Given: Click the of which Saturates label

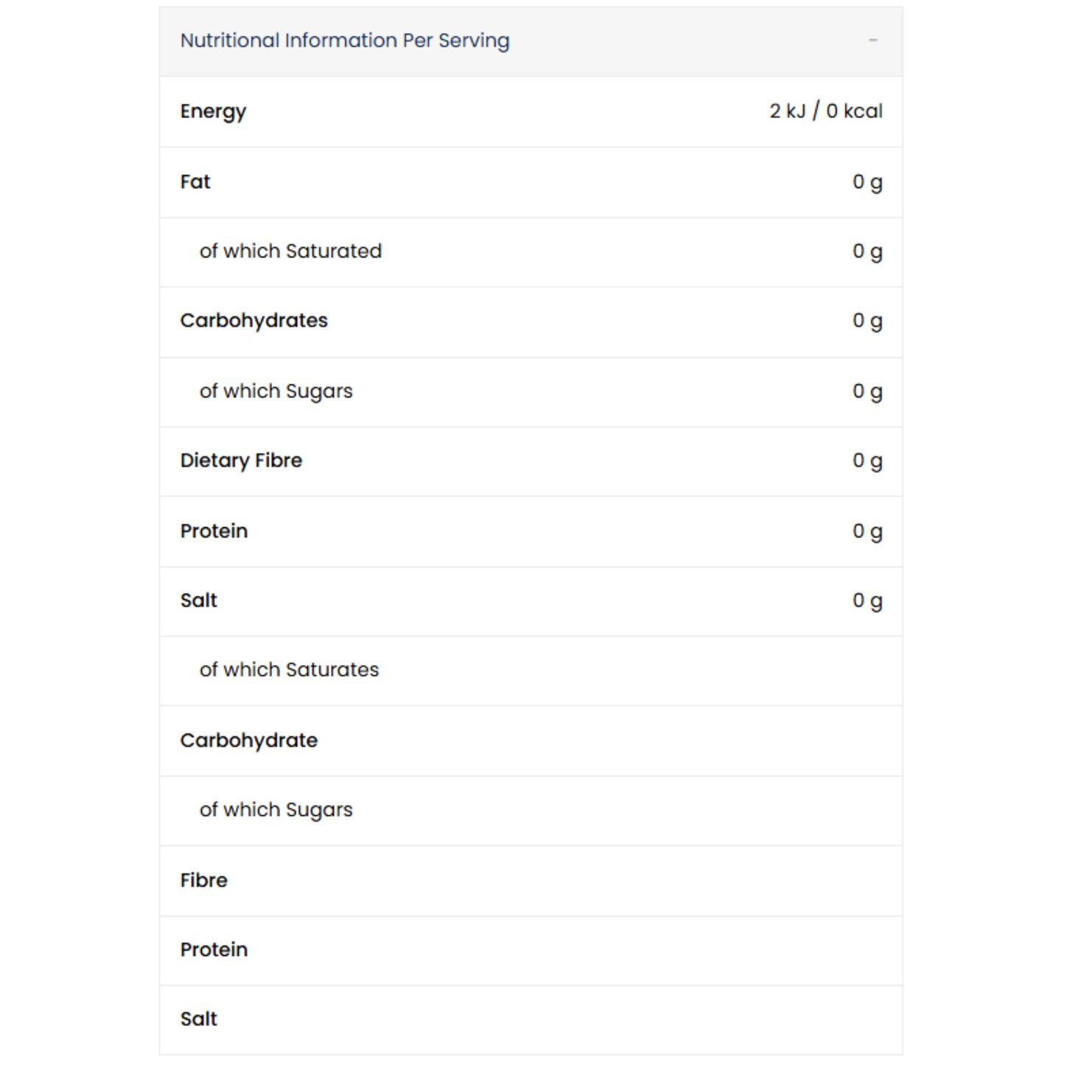Looking at the screenshot, I should (289, 670).
